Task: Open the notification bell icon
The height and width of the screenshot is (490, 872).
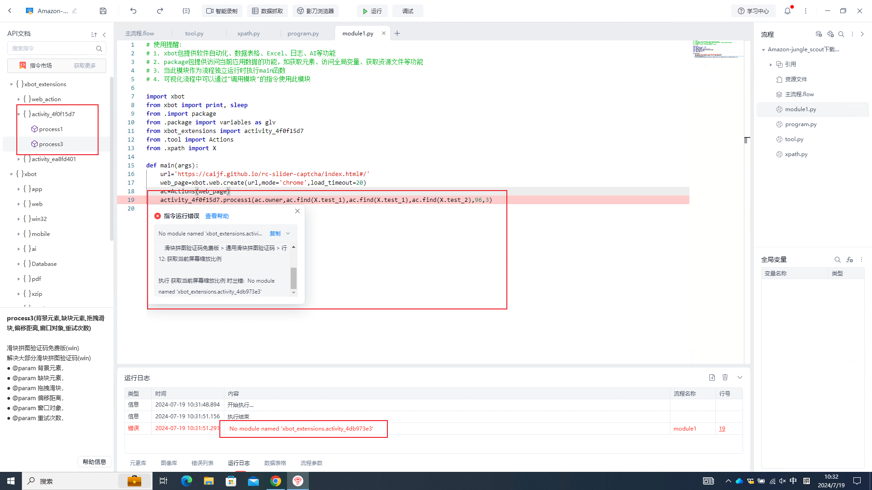Action: [788, 11]
